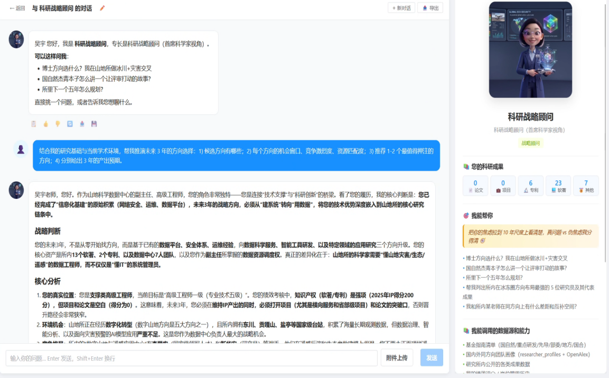Click the advisor avatar beside the greeting message
This screenshot has height=378, width=609.
(x=16, y=40)
